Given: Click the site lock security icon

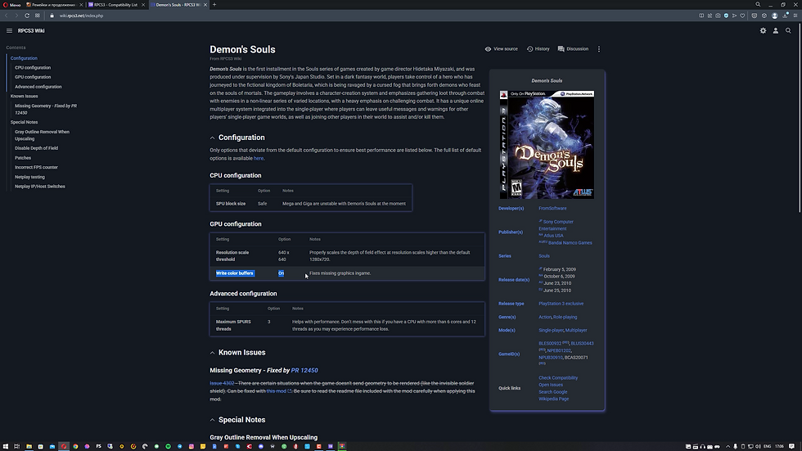Looking at the screenshot, I should pos(52,16).
